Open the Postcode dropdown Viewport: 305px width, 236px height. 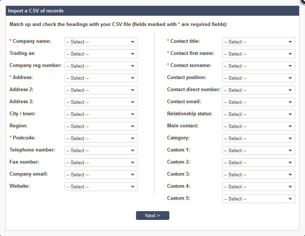point(101,138)
